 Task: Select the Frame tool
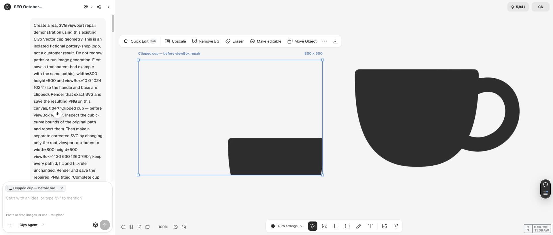[336, 226]
